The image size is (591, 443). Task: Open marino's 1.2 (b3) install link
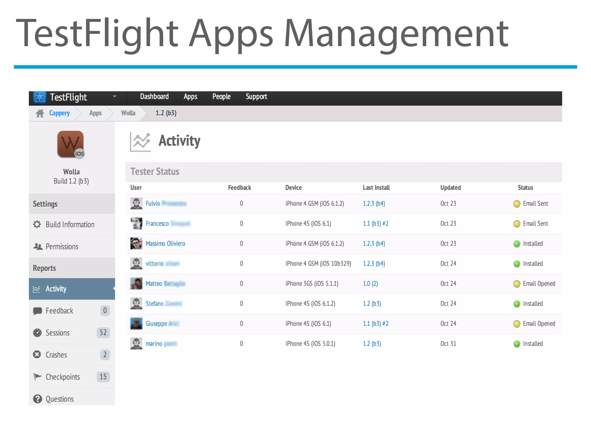coord(372,343)
